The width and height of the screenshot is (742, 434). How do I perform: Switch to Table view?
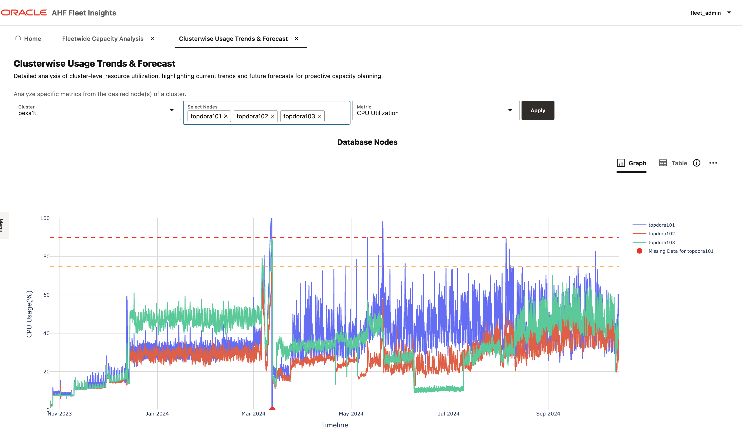(x=673, y=163)
